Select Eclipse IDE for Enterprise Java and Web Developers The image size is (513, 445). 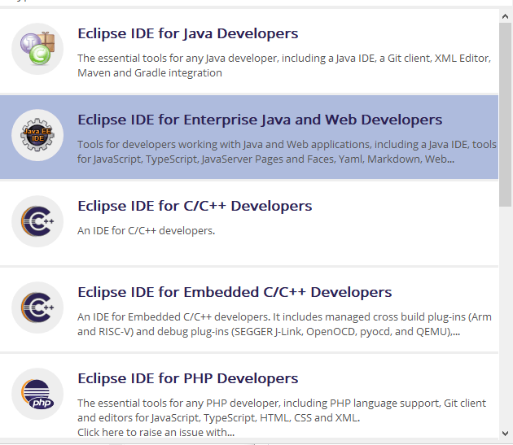pyautogui.click(x=260, y=120)
